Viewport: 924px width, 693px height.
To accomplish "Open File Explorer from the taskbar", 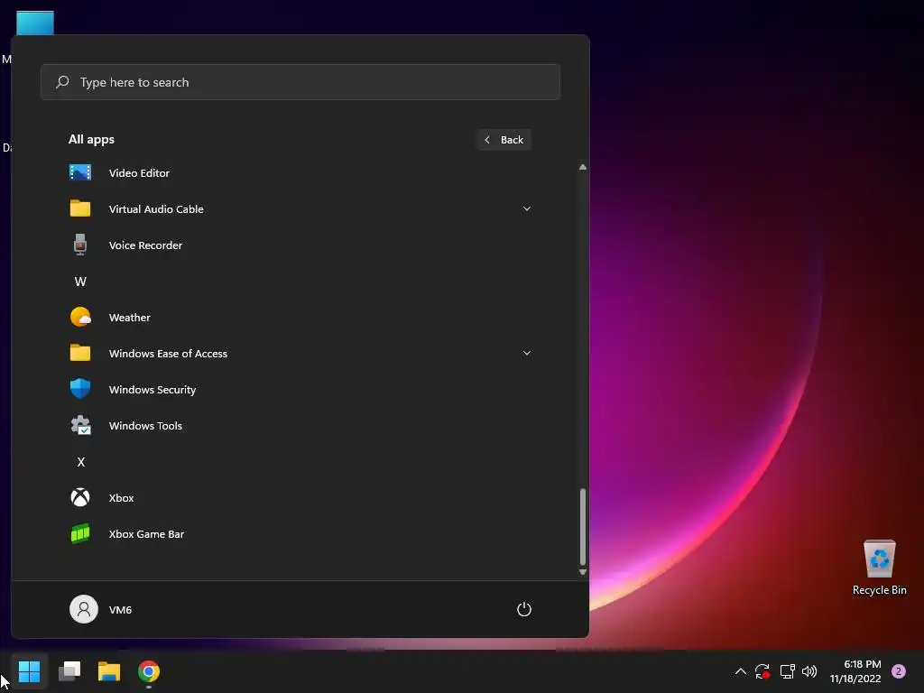I will 109,671.
